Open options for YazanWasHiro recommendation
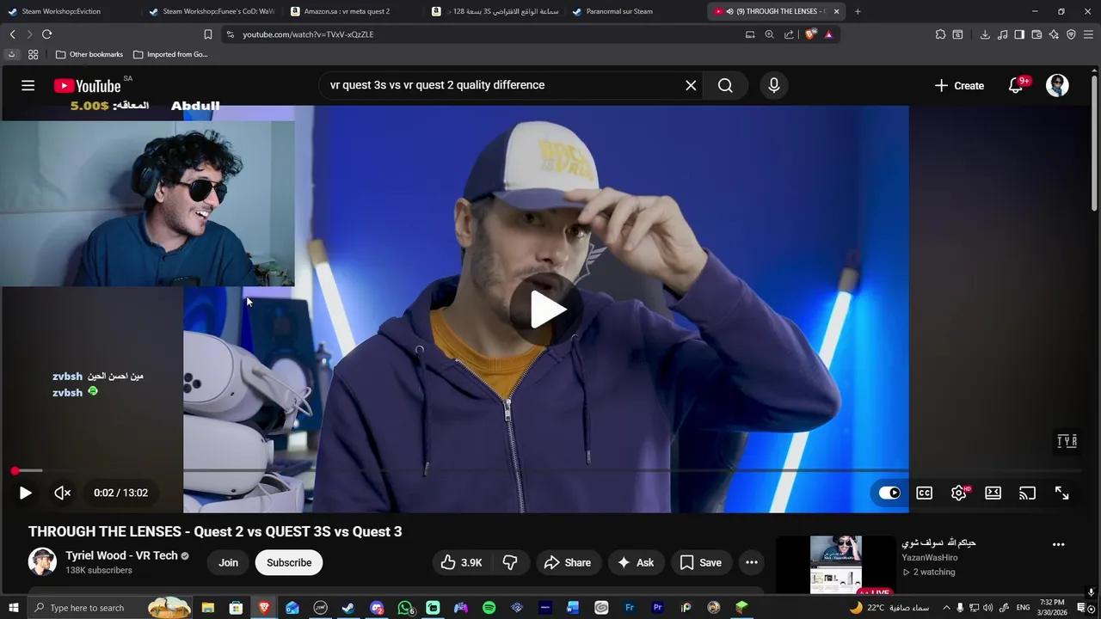This screenshot has width=1101, height=619. point(1059,544)
